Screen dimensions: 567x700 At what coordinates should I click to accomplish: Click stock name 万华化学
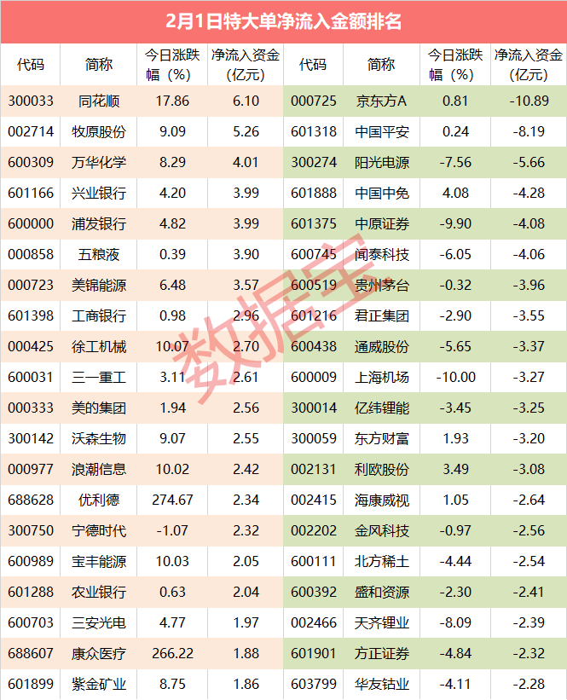click(x=99, y=163)
